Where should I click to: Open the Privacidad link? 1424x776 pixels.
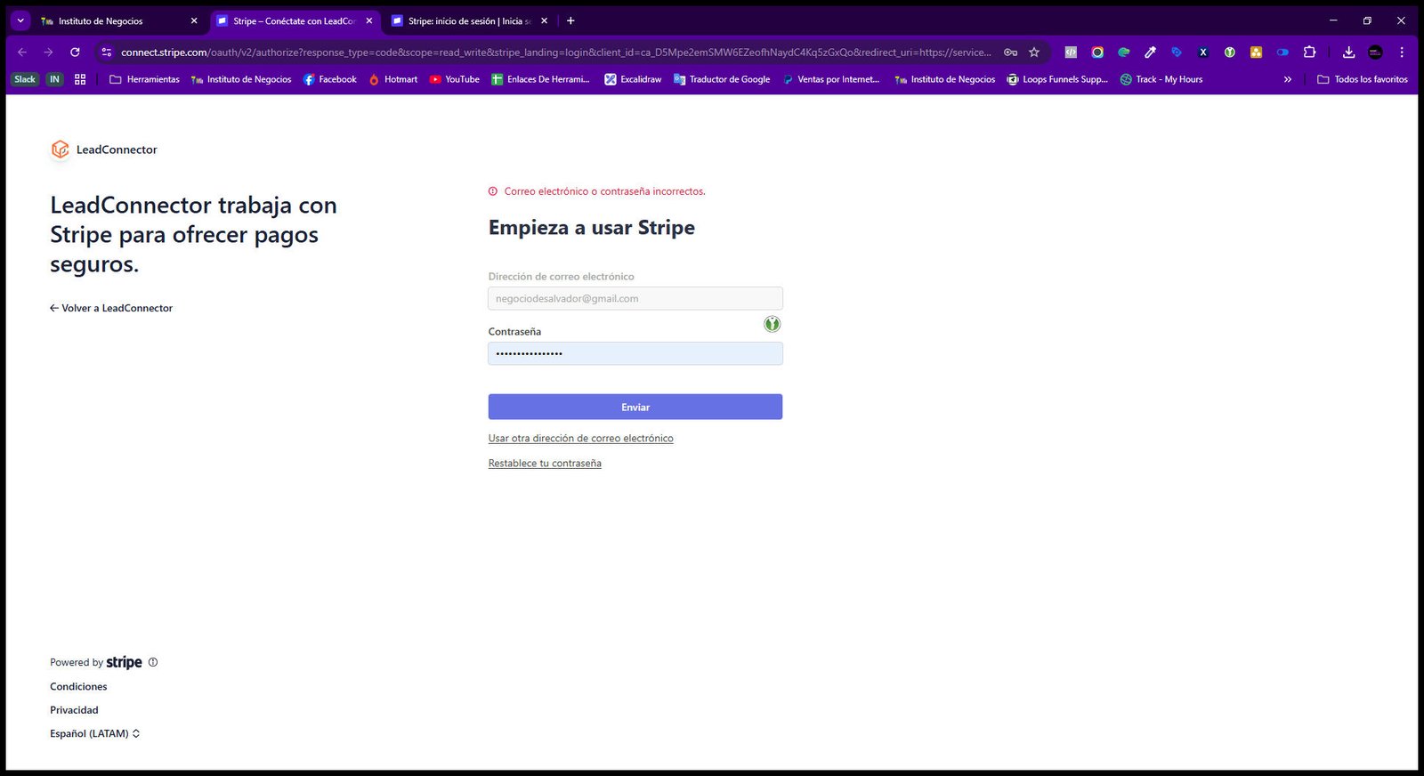(x=74, y=710)
